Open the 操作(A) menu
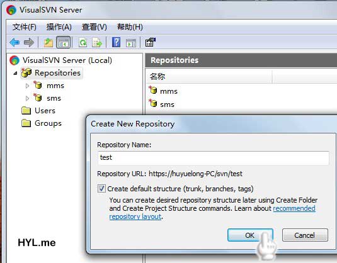The height and width of the screenshot is (263, 337). coord(59,27)
